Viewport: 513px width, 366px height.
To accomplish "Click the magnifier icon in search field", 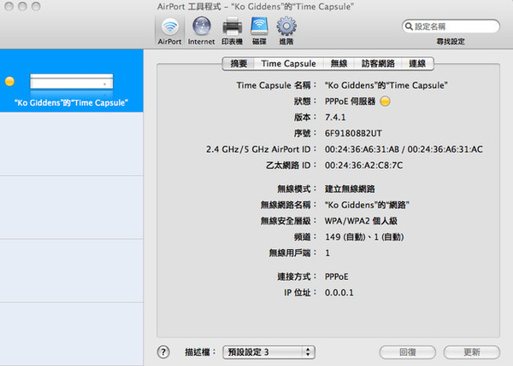I will (x=409, y=26).
